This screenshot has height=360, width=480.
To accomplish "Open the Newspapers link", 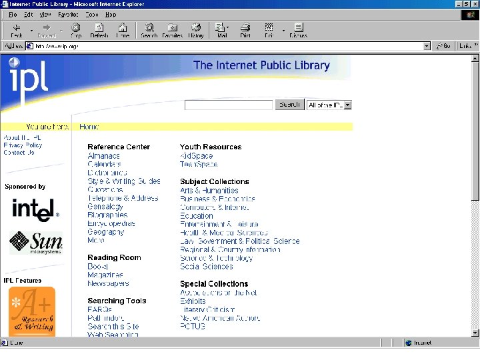I will (108, 283).
